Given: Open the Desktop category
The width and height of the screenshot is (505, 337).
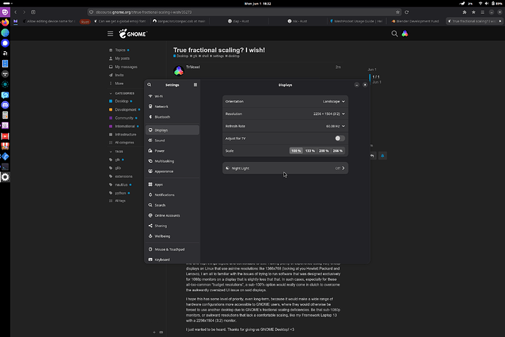Looking at the screenshot, I should [x=121, y=101].
